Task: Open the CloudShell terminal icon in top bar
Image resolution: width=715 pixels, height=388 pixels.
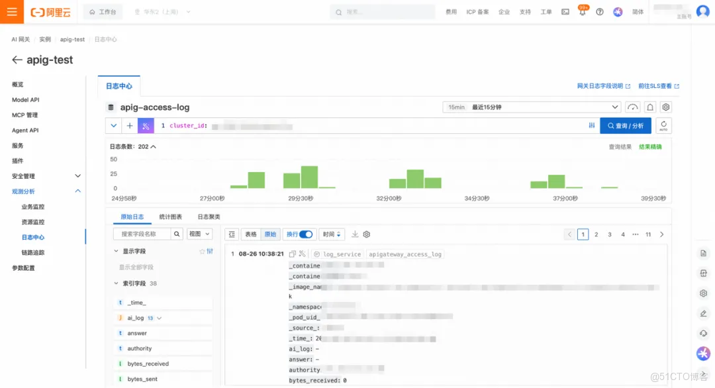Action: (565, 11)
